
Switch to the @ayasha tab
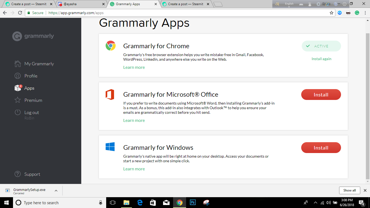click(x=81, y=4)
